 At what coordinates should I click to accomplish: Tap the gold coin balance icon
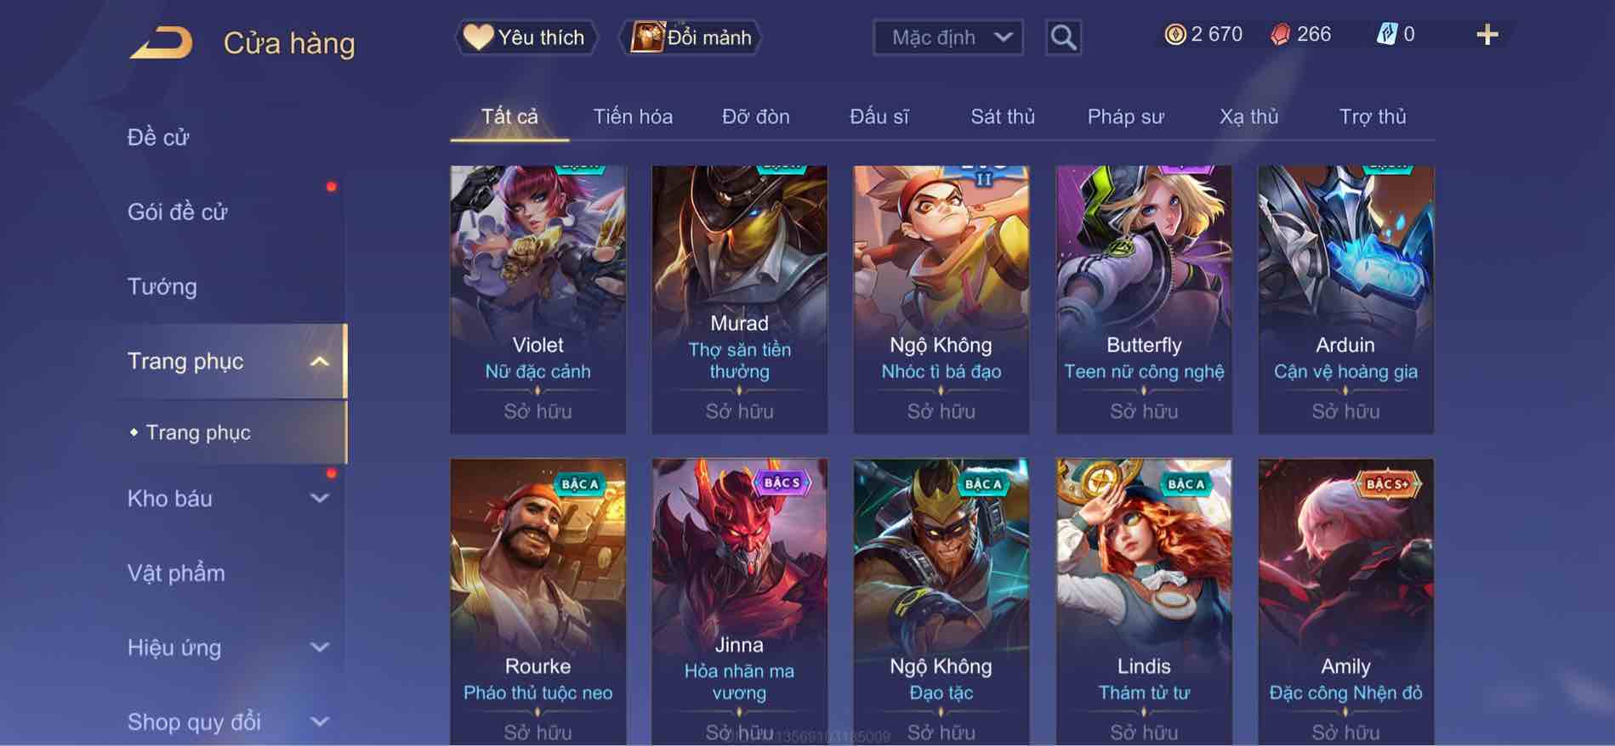pyautogui.click(x=1175, y=35)
